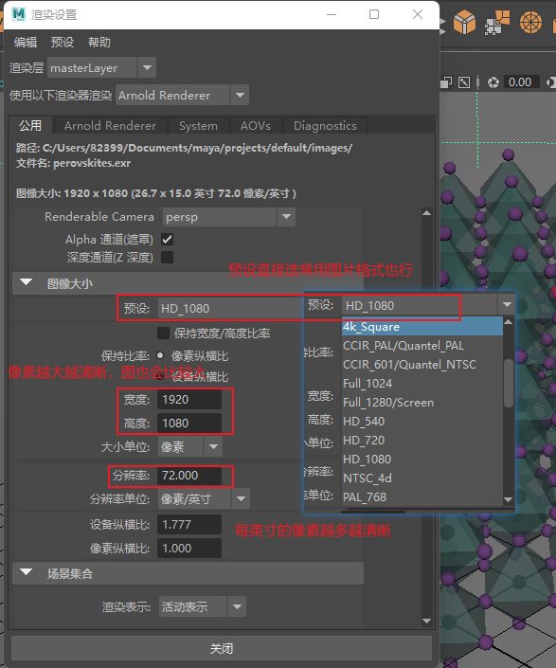Select HD_720 preset

pyautogui.click(x=422, y=440)
